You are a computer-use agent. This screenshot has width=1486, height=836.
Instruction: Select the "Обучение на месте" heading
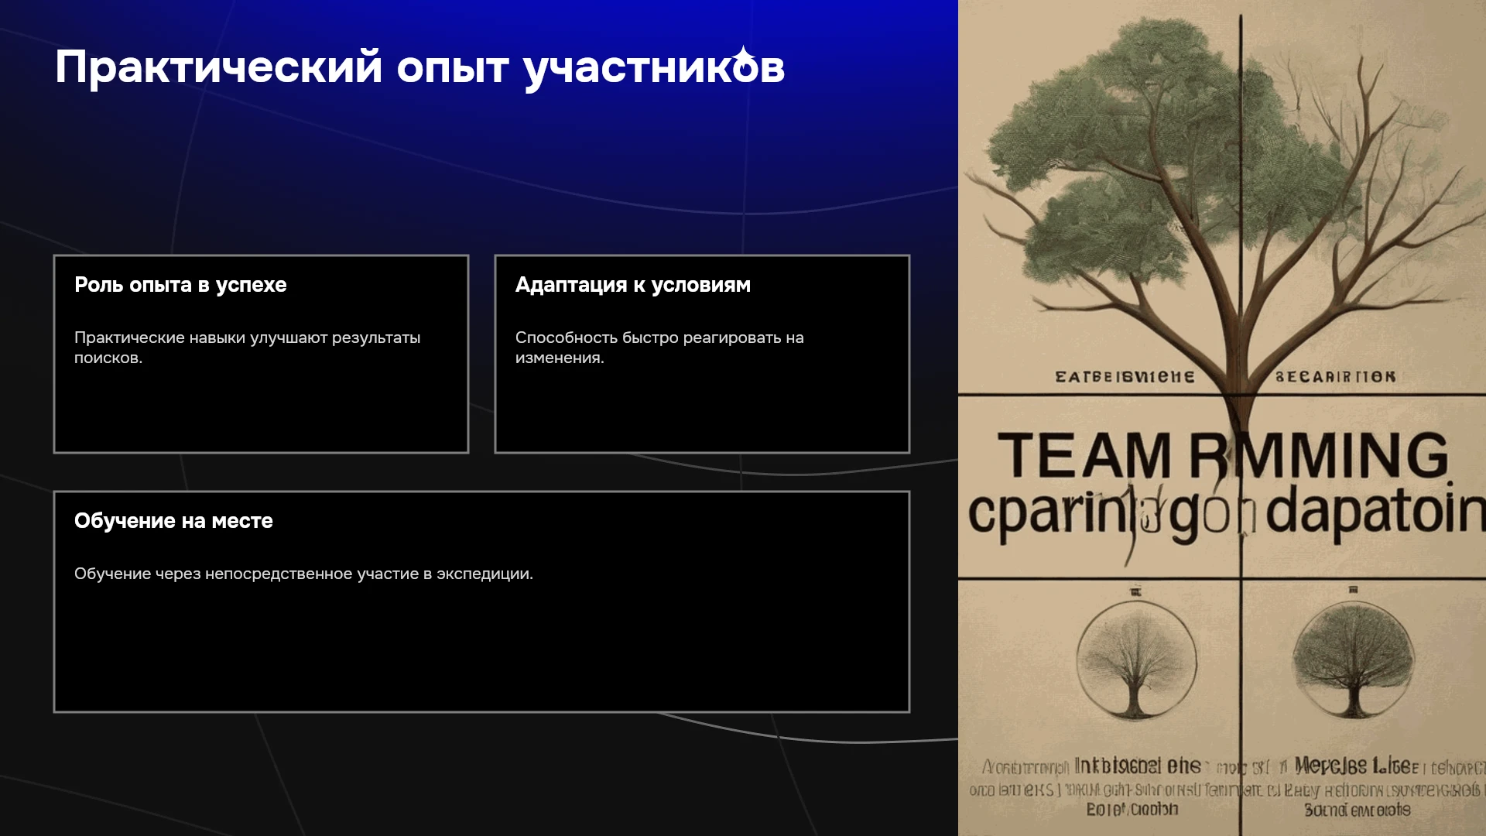tap(173, 521)
